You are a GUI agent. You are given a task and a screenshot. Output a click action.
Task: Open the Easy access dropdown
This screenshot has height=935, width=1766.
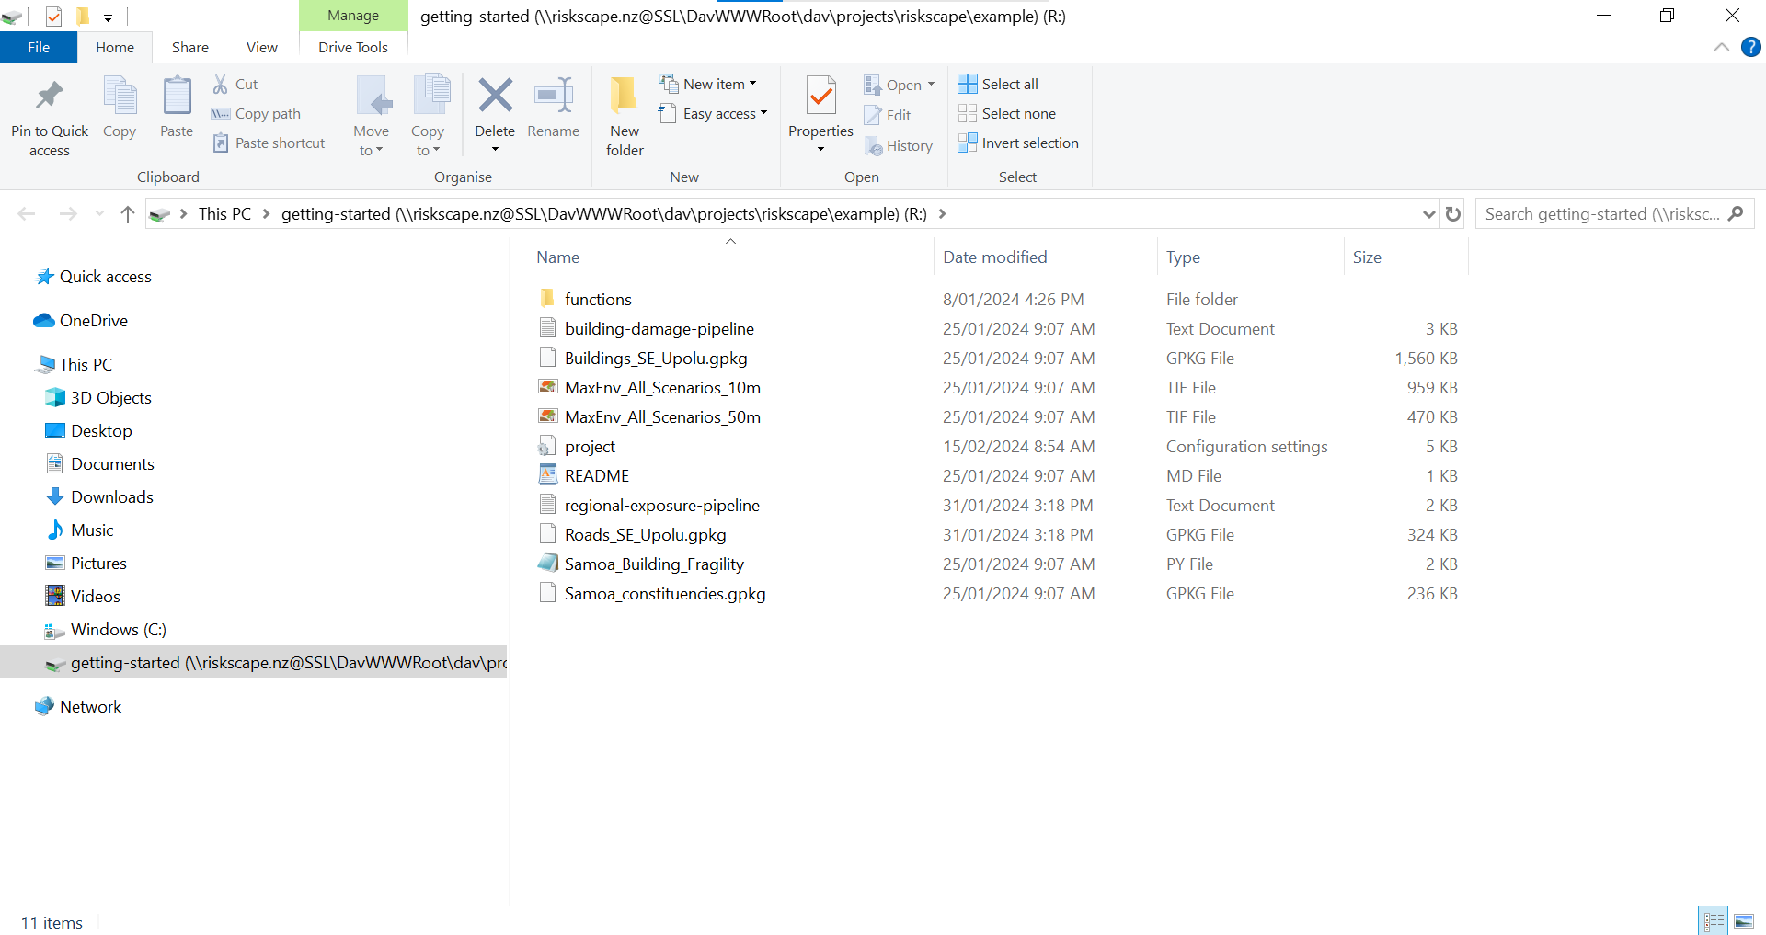(713, 113)
